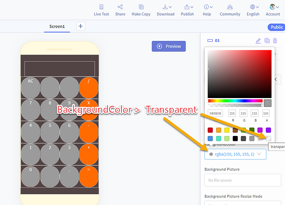Image resolution: width=285 pixels, height=205 pixels.
Task: Add a new screen with plus button
Action: pyautogui.click(x=81, y=26)
